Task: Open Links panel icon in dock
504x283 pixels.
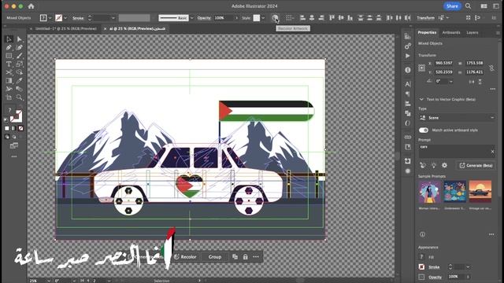Action: (x=408, y=137)
